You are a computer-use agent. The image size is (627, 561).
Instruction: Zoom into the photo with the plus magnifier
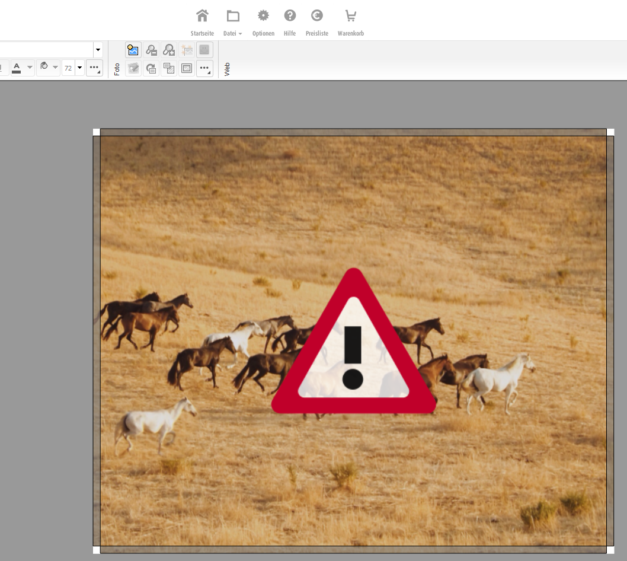(x=169, y=50)
